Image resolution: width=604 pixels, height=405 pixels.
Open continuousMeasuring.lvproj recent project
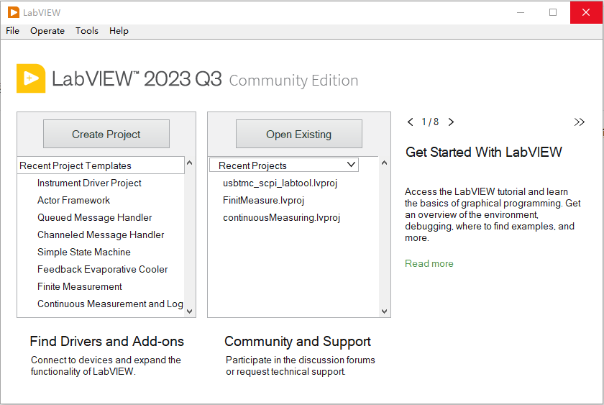282,218
